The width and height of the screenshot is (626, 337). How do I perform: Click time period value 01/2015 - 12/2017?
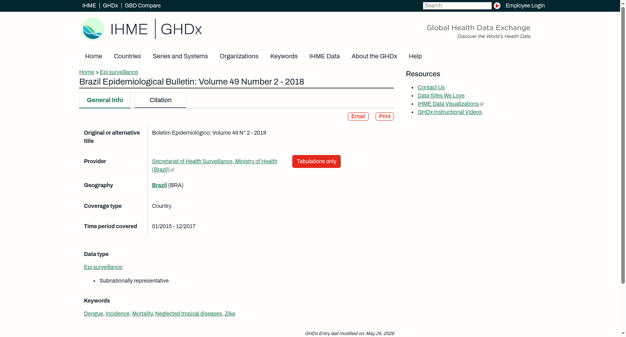[174, 226]
